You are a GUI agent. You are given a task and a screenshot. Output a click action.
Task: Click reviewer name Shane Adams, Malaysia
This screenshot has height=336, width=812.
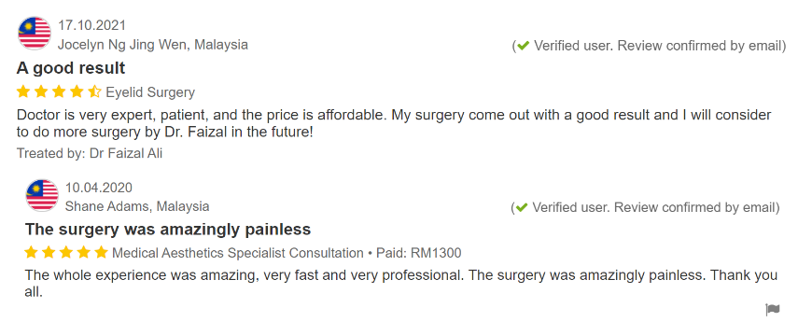pos(137,206)
